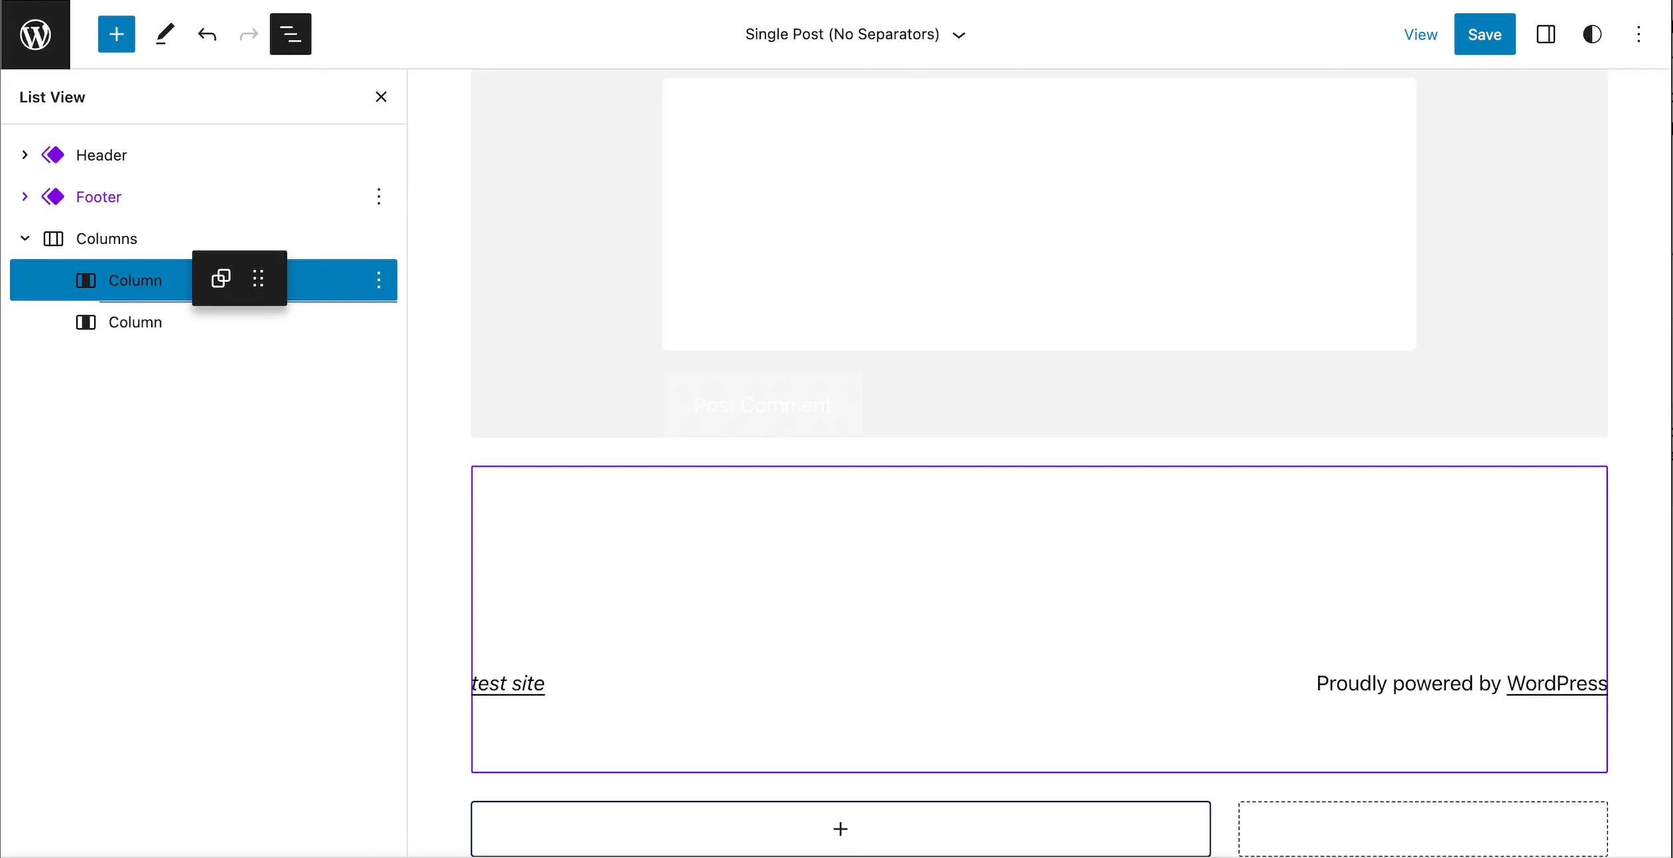Viewport: 1673px width, 858px height.
Task: Click the three-dot options menu for Footer
Action: coord(379,196)
